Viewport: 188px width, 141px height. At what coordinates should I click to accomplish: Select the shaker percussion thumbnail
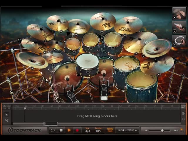179,27
